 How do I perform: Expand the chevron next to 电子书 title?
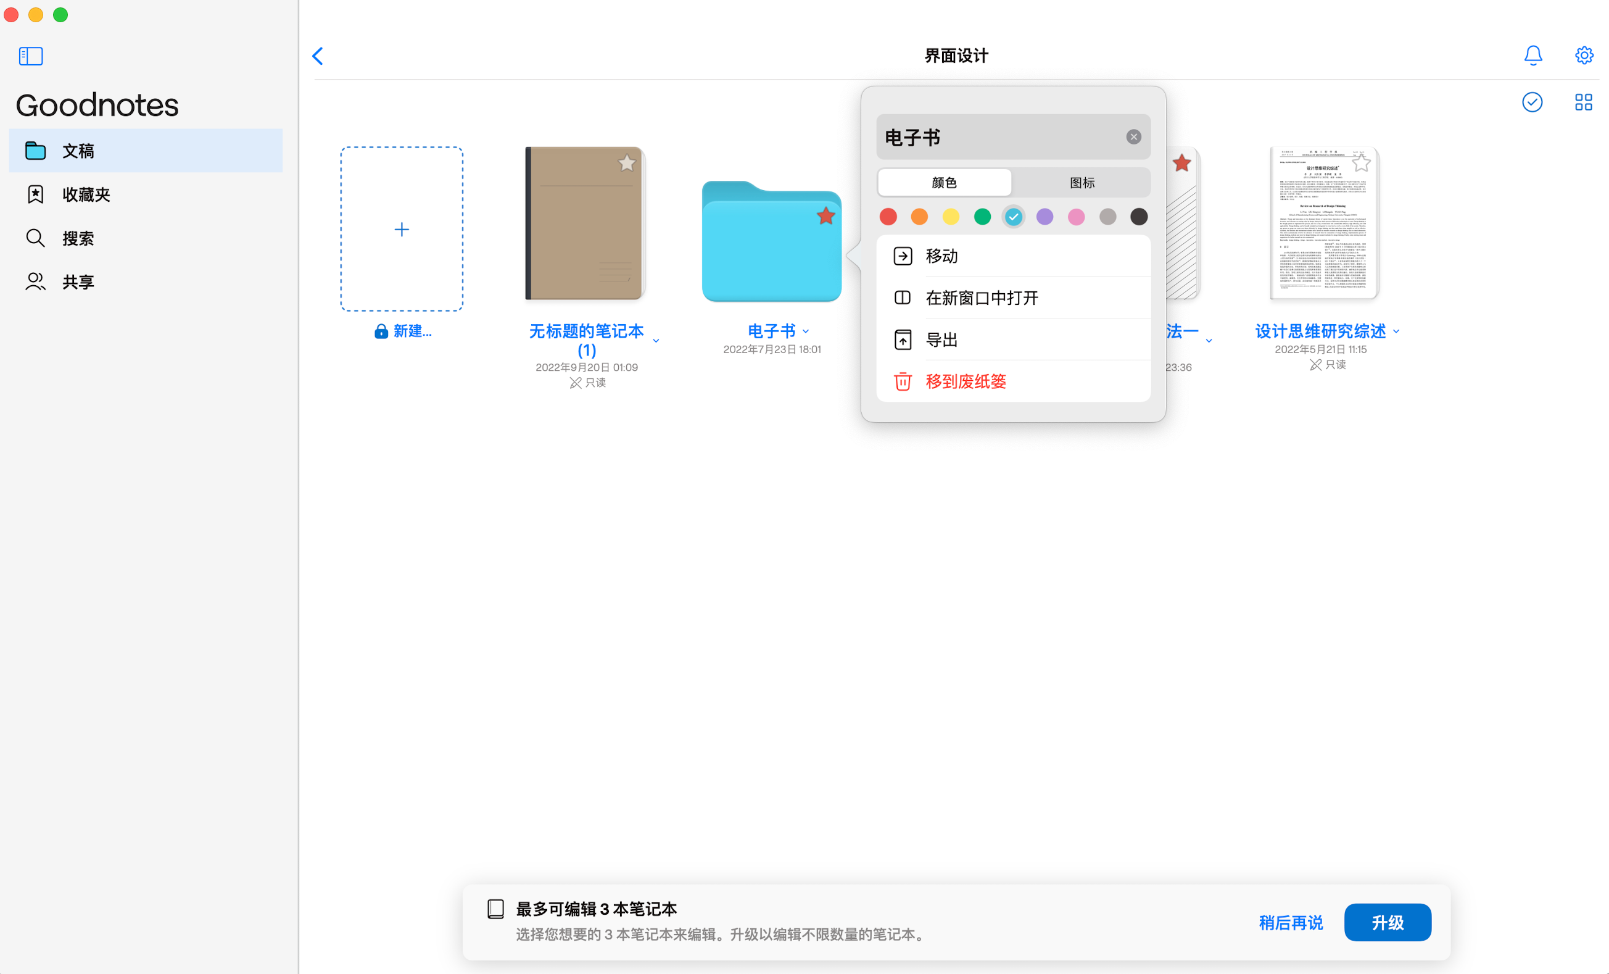point(806,332)
